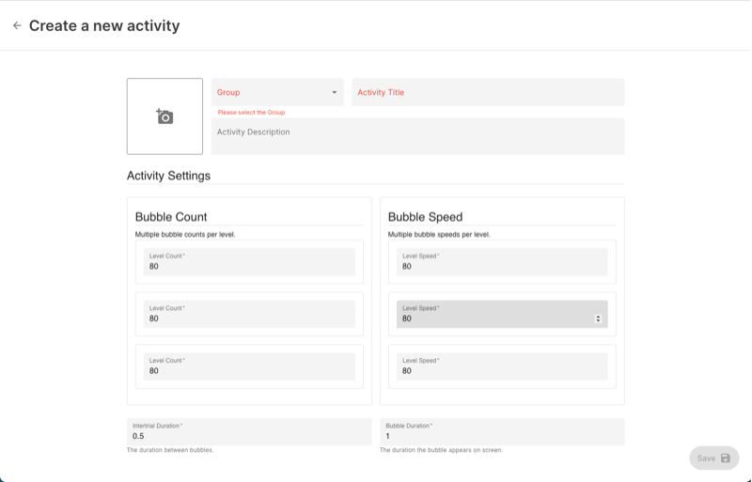Click the Activity Settings heading
The image size is (752, 482).
click(168, 176)
